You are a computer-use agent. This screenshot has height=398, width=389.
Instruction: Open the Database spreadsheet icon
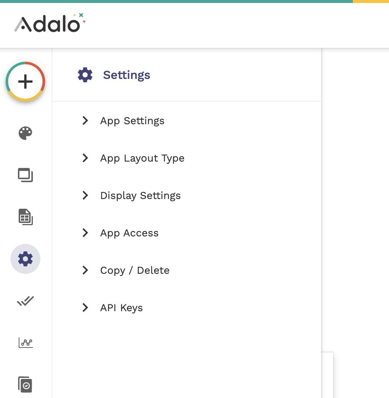25,217
